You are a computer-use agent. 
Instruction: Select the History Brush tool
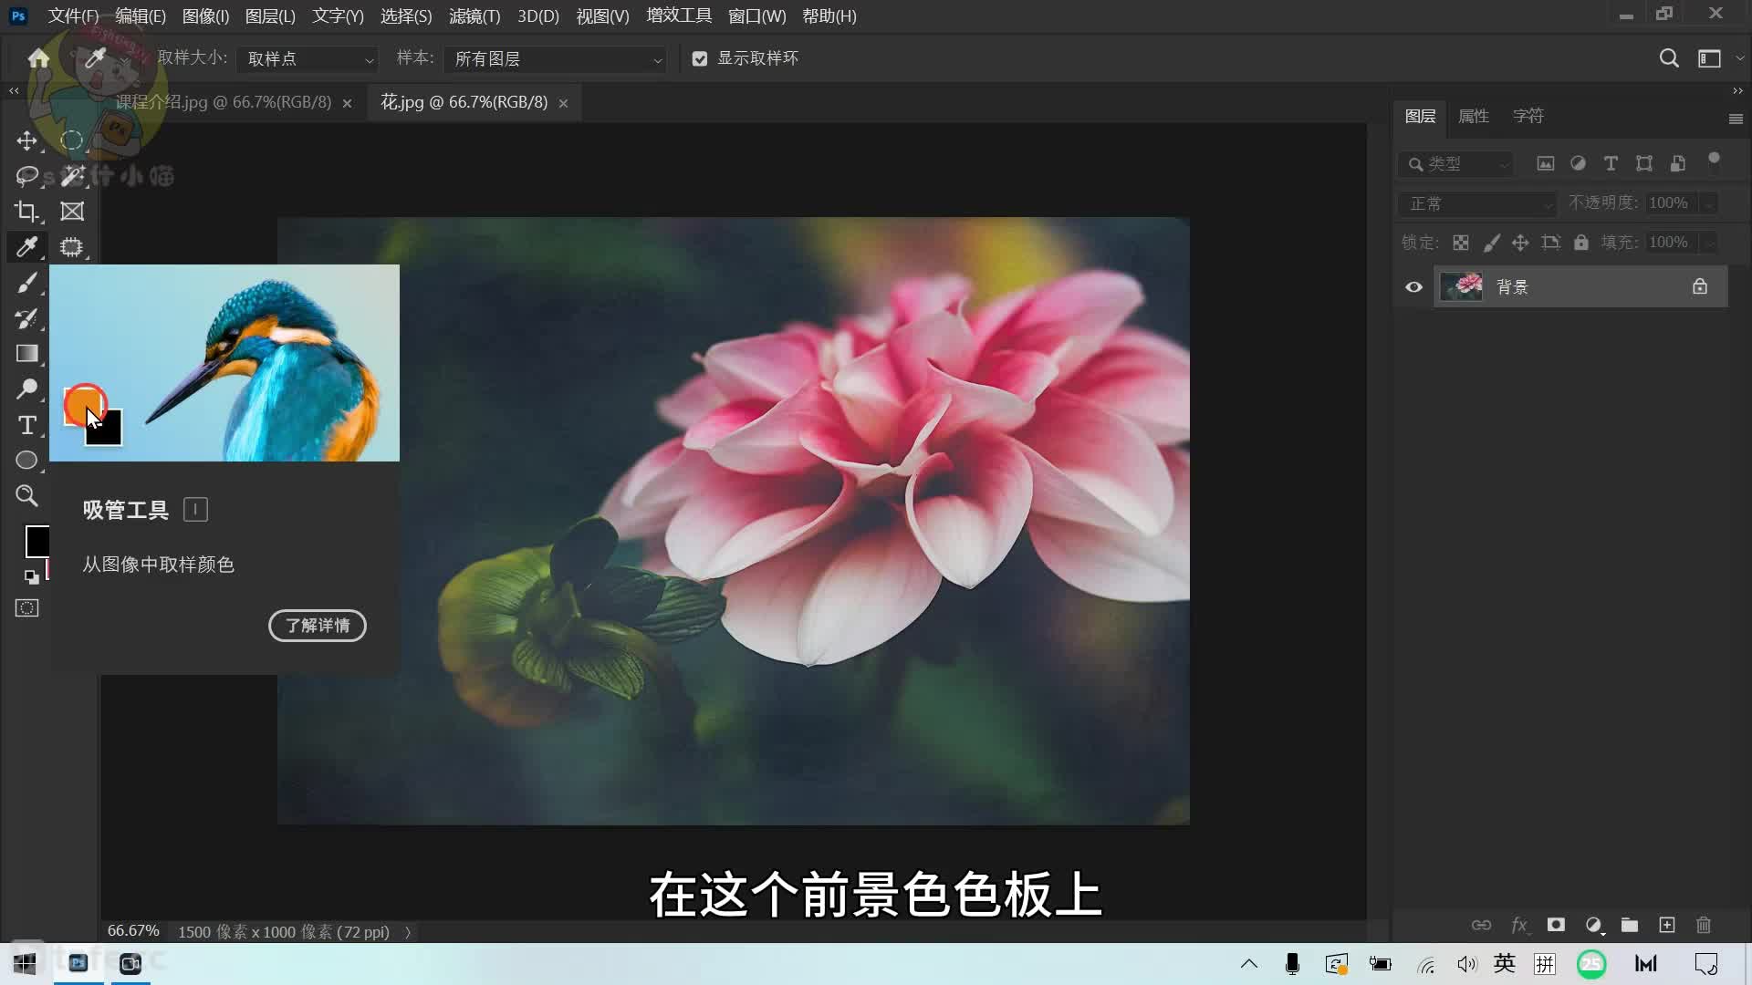[x=26, y=318]
